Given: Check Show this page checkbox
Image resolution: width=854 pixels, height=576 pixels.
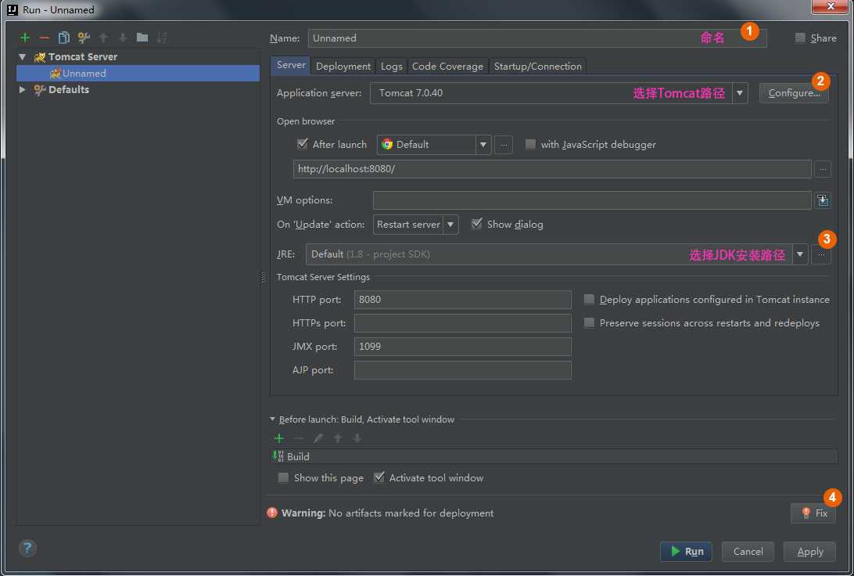Looking at the screenshot, I should tap(283, 477).
